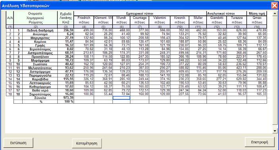Select the row name Μελισσότοπος
The height and width of the screenshot is (150, 279).
point(40,68)
